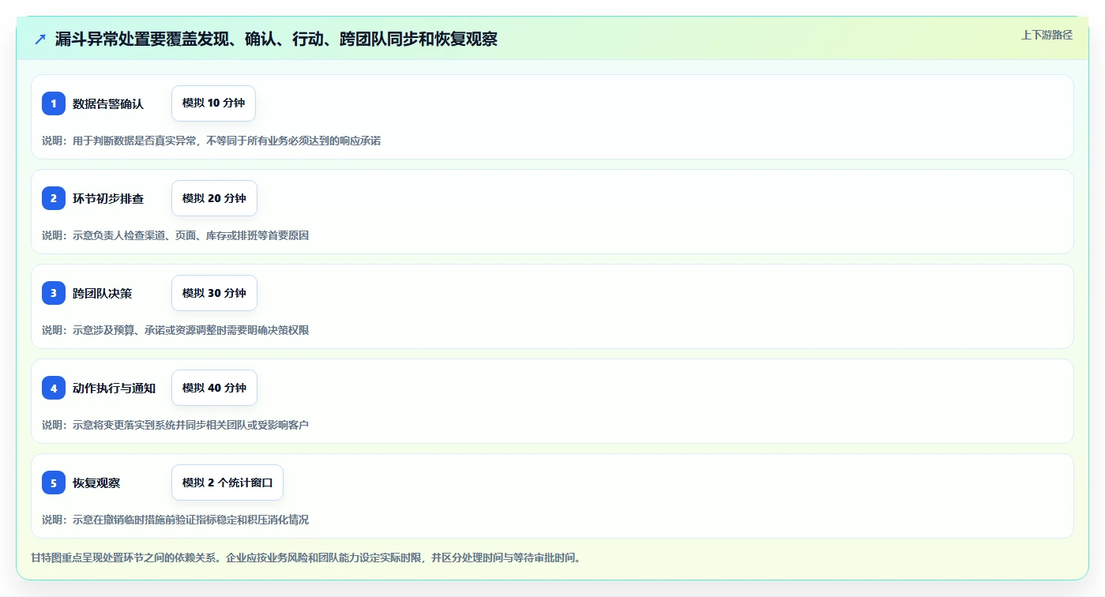
Task: Click the description about 检查渠道、页面、库存
Action: pos(175,235)
